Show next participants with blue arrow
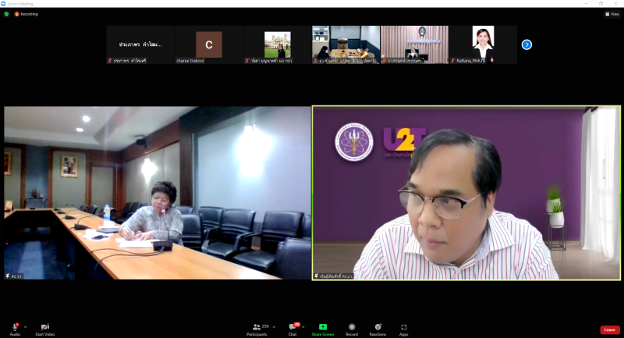The width and height of the screenshot is (624, 338). click(526, 44)
